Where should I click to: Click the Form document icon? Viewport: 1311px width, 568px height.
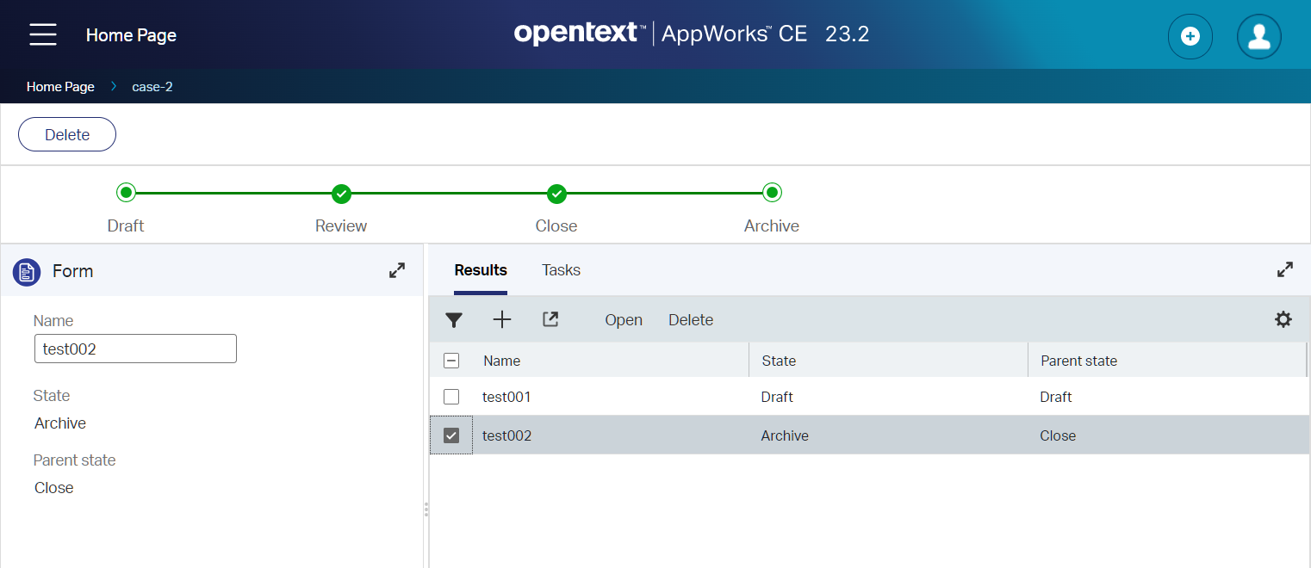27,272
